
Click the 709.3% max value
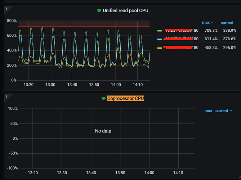click(x=211, y=30)
